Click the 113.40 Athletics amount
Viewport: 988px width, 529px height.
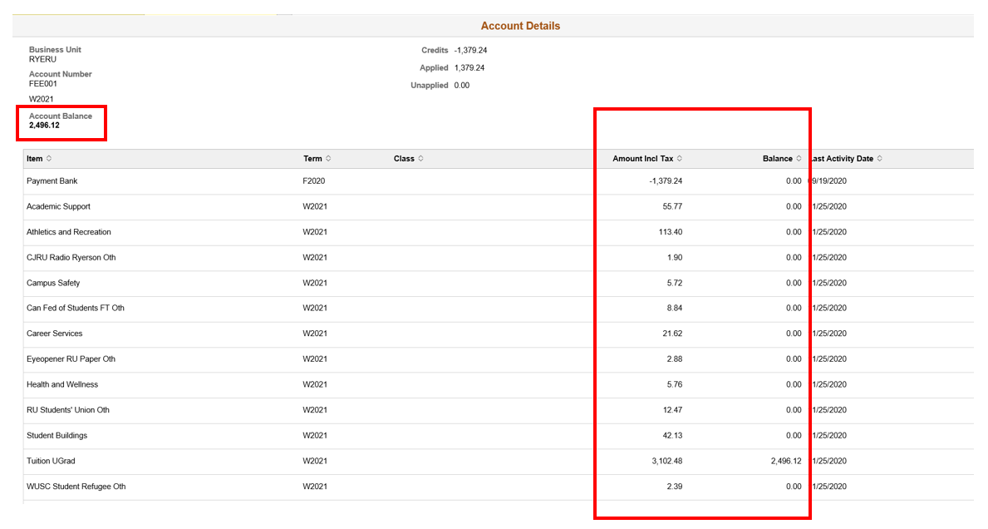671,232
